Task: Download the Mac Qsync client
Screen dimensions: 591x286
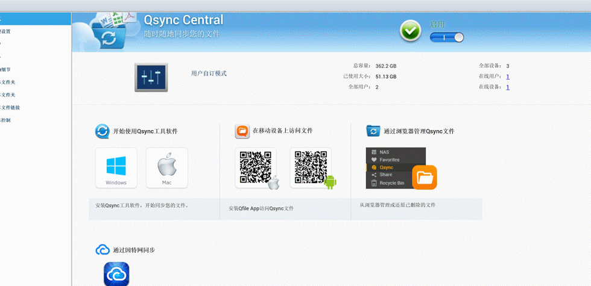Action: [x=167, y=168]
